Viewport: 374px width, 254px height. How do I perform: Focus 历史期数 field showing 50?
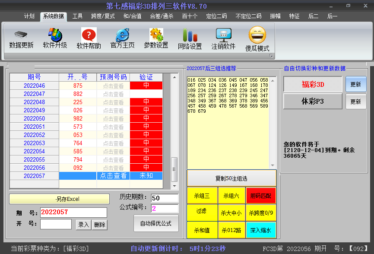tap(165, 198)
